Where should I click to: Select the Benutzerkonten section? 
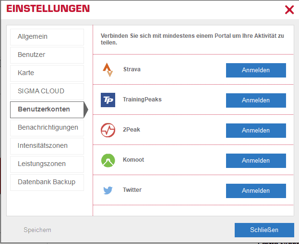click(x=47, y=110)
